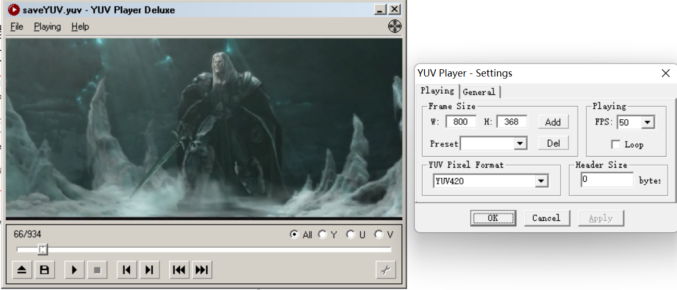Start playback with the play button
The width and height of the screenshot is (677, 290).
[x=74, y=270]
